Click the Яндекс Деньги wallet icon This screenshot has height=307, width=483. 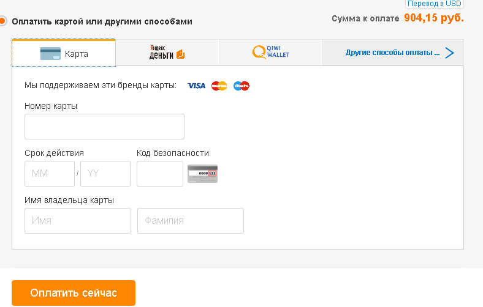click(x=180, y=54)
